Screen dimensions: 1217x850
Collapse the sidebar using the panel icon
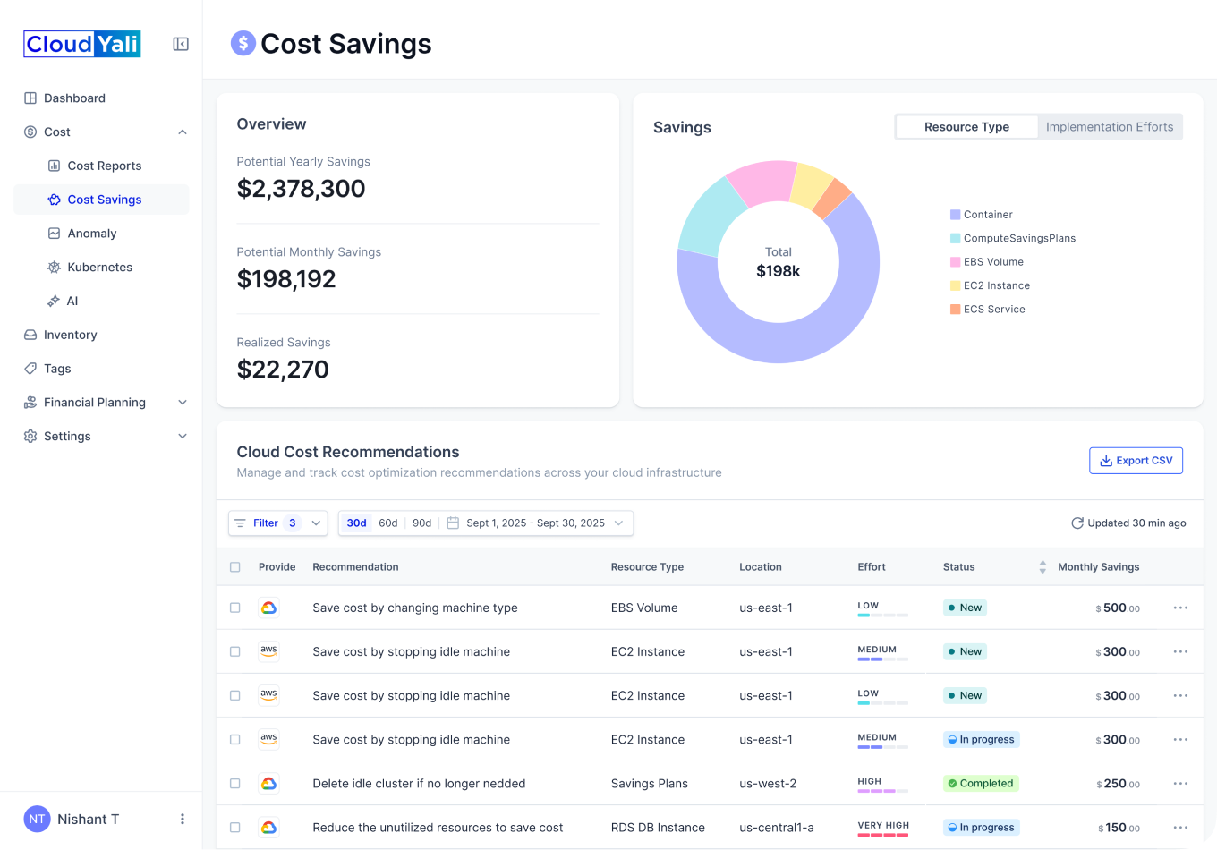(x=181, y=44)
